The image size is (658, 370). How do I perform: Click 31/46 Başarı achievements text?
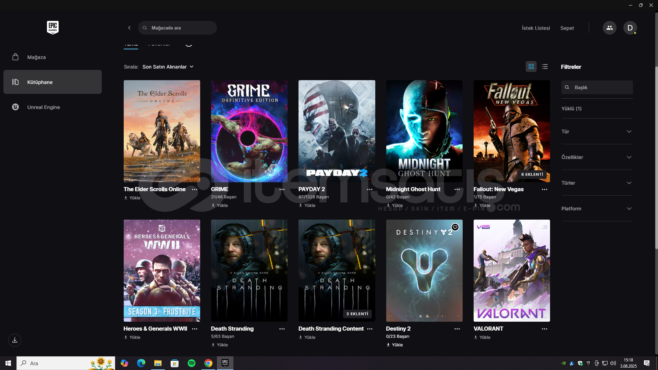[224, 197]
